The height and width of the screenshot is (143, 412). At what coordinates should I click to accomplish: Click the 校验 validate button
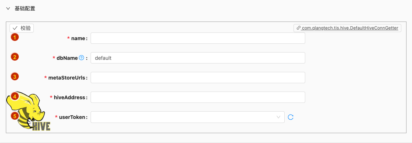(x=22, y=28)
